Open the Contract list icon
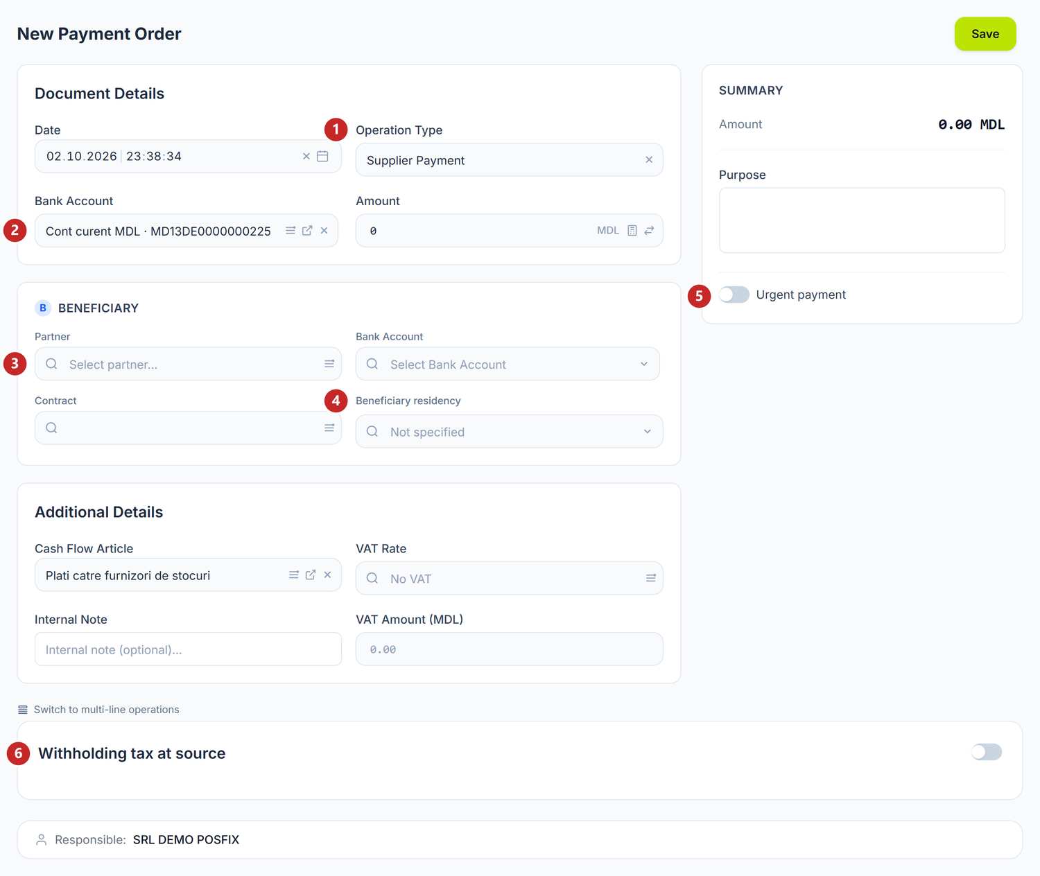The height and width of the screenshot is (876, 1040). [329, 428]
